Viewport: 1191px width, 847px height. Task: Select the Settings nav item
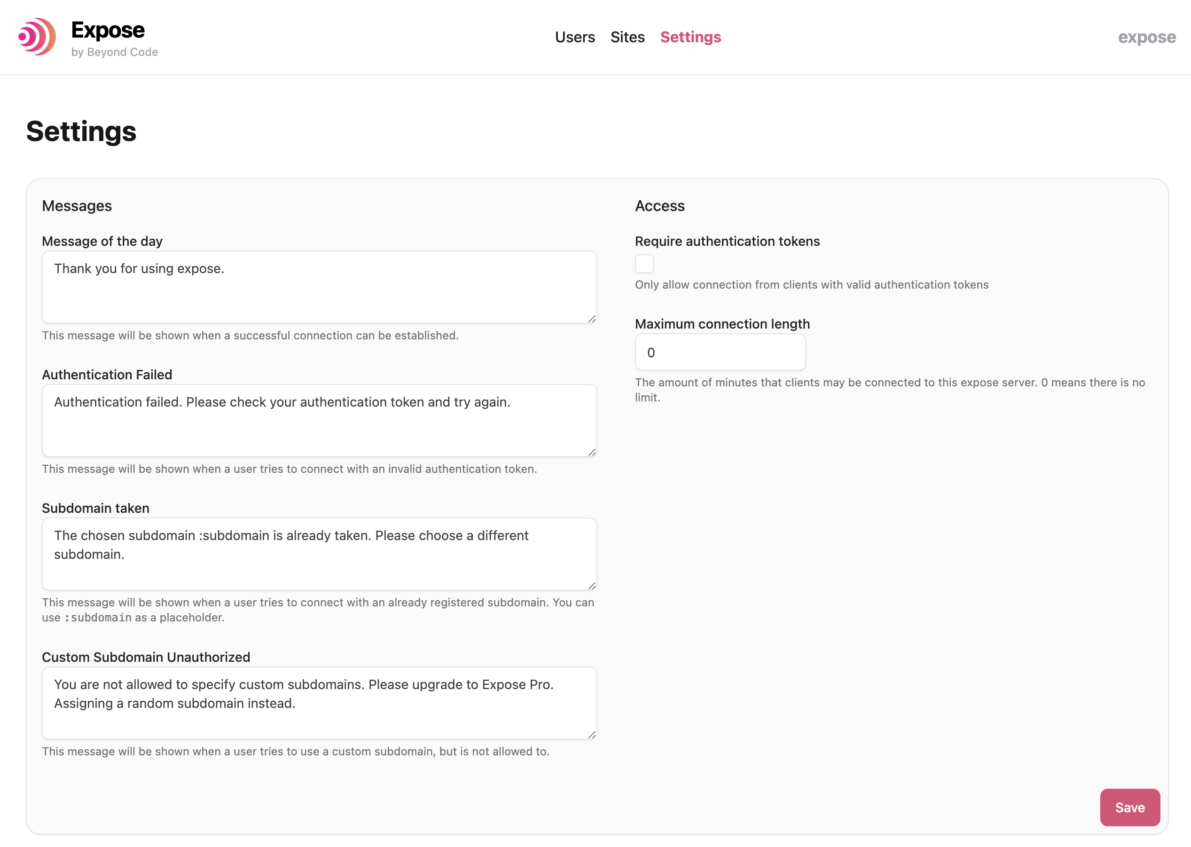click(x=690, y=37)
